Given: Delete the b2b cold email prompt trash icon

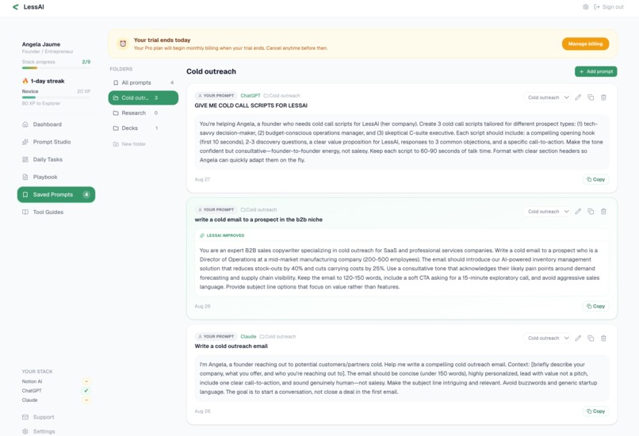Looking at the screenshot, I should (603, 212).
